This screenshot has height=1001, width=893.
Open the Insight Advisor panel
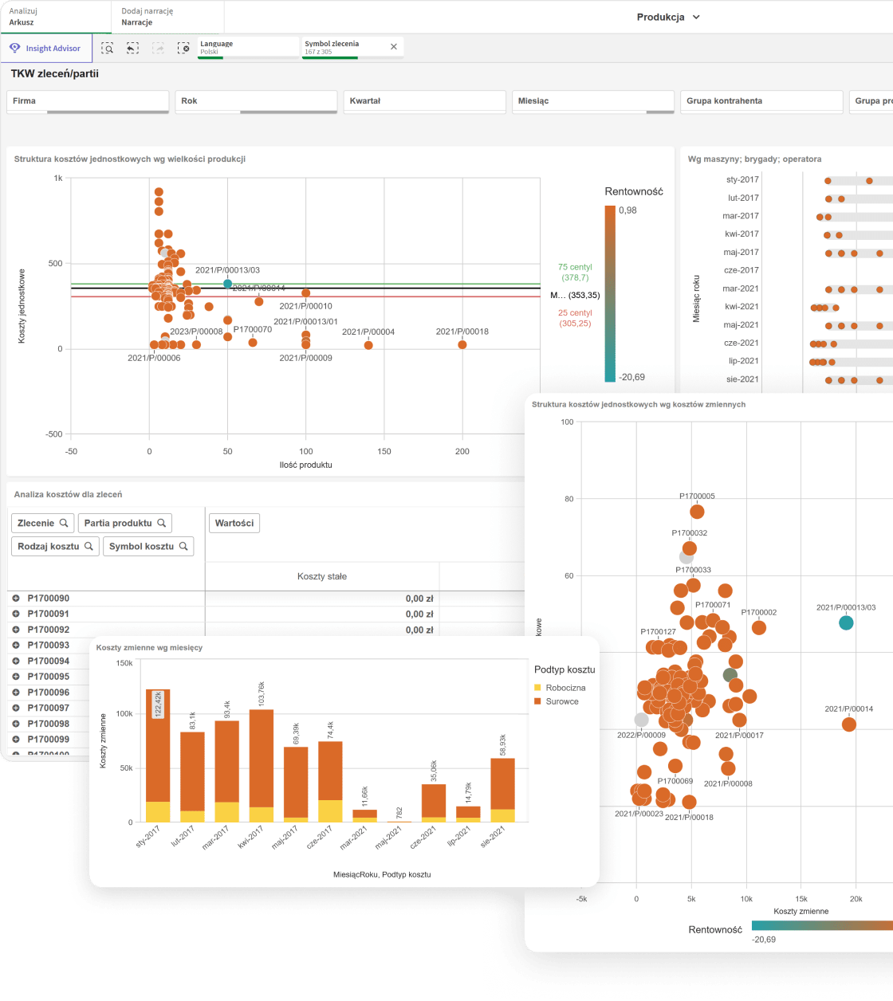[46, 48]
